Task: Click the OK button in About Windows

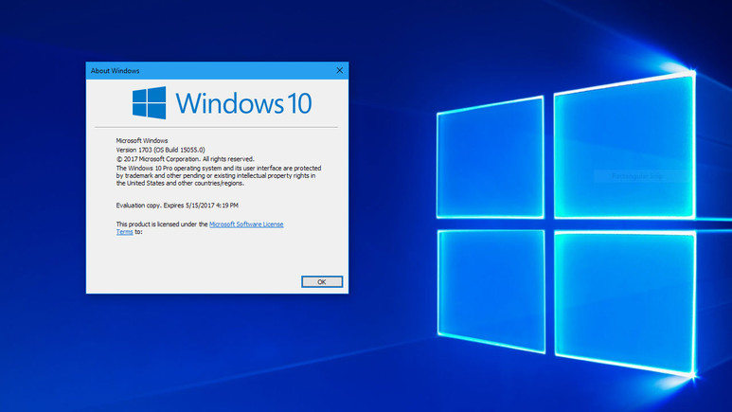Action: 322,281
